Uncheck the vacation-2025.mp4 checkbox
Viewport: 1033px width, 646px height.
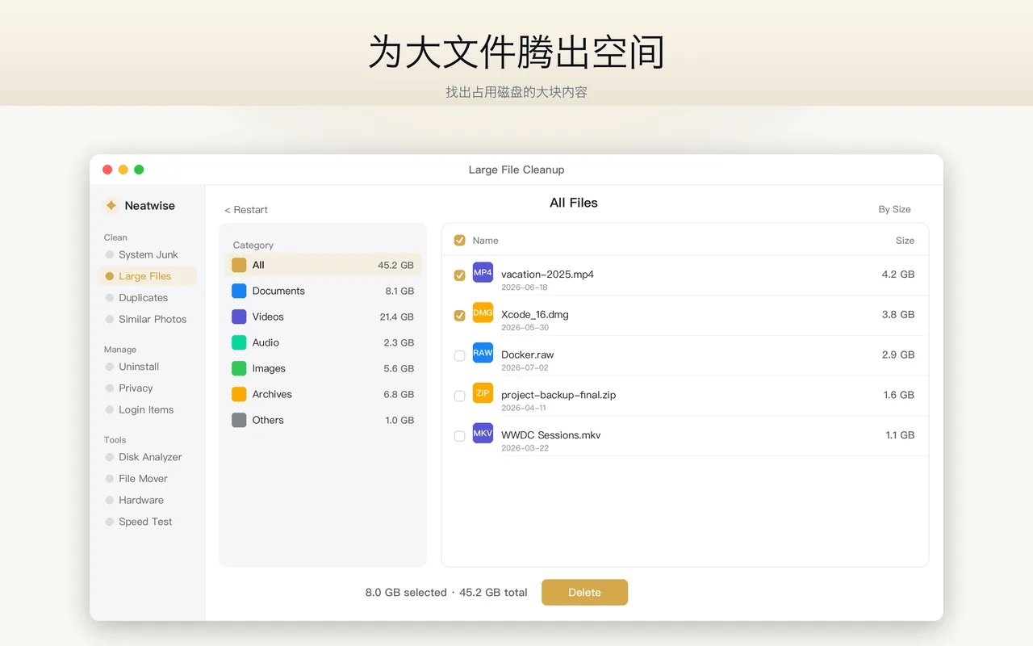pos(460,275)
